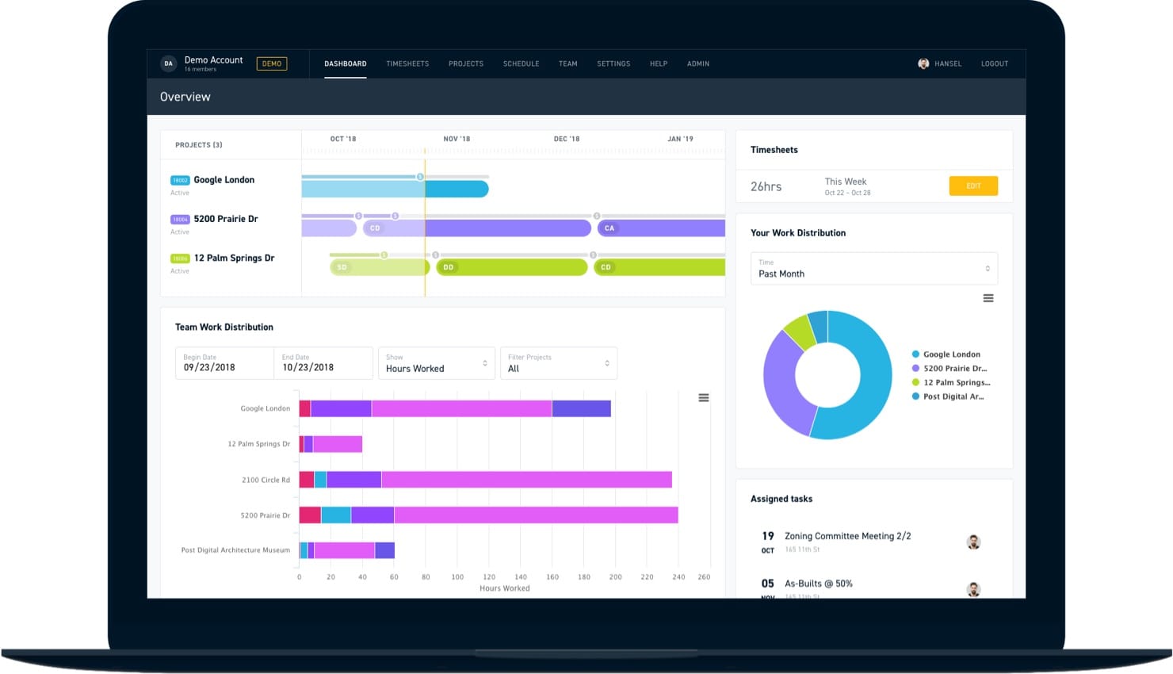The width and height of the screenshot is (1173, 674).
Task: Open the Show Hours Worked dropdown
Action: coord(437,363)
